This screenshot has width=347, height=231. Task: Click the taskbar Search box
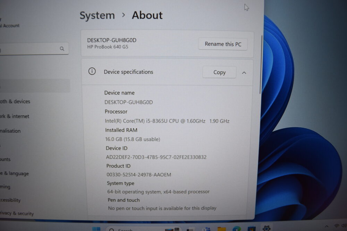click(143, 229)
